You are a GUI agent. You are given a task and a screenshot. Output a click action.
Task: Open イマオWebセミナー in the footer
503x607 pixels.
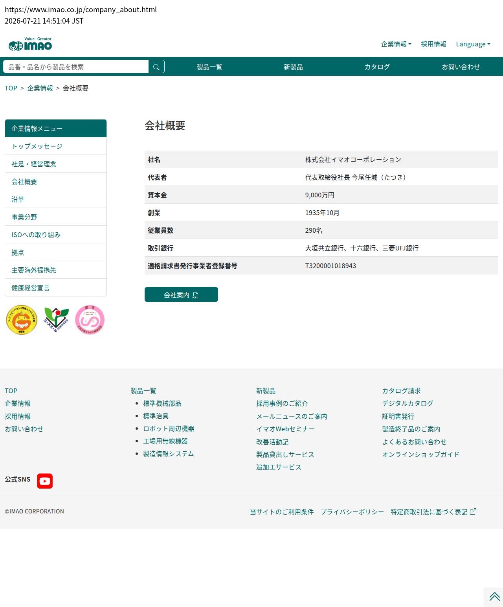pos(285,429)
